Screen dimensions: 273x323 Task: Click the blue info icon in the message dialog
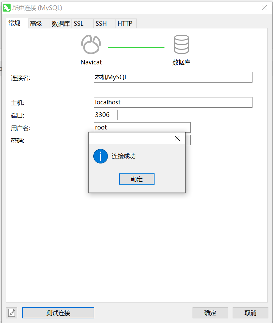click(100, 156)
